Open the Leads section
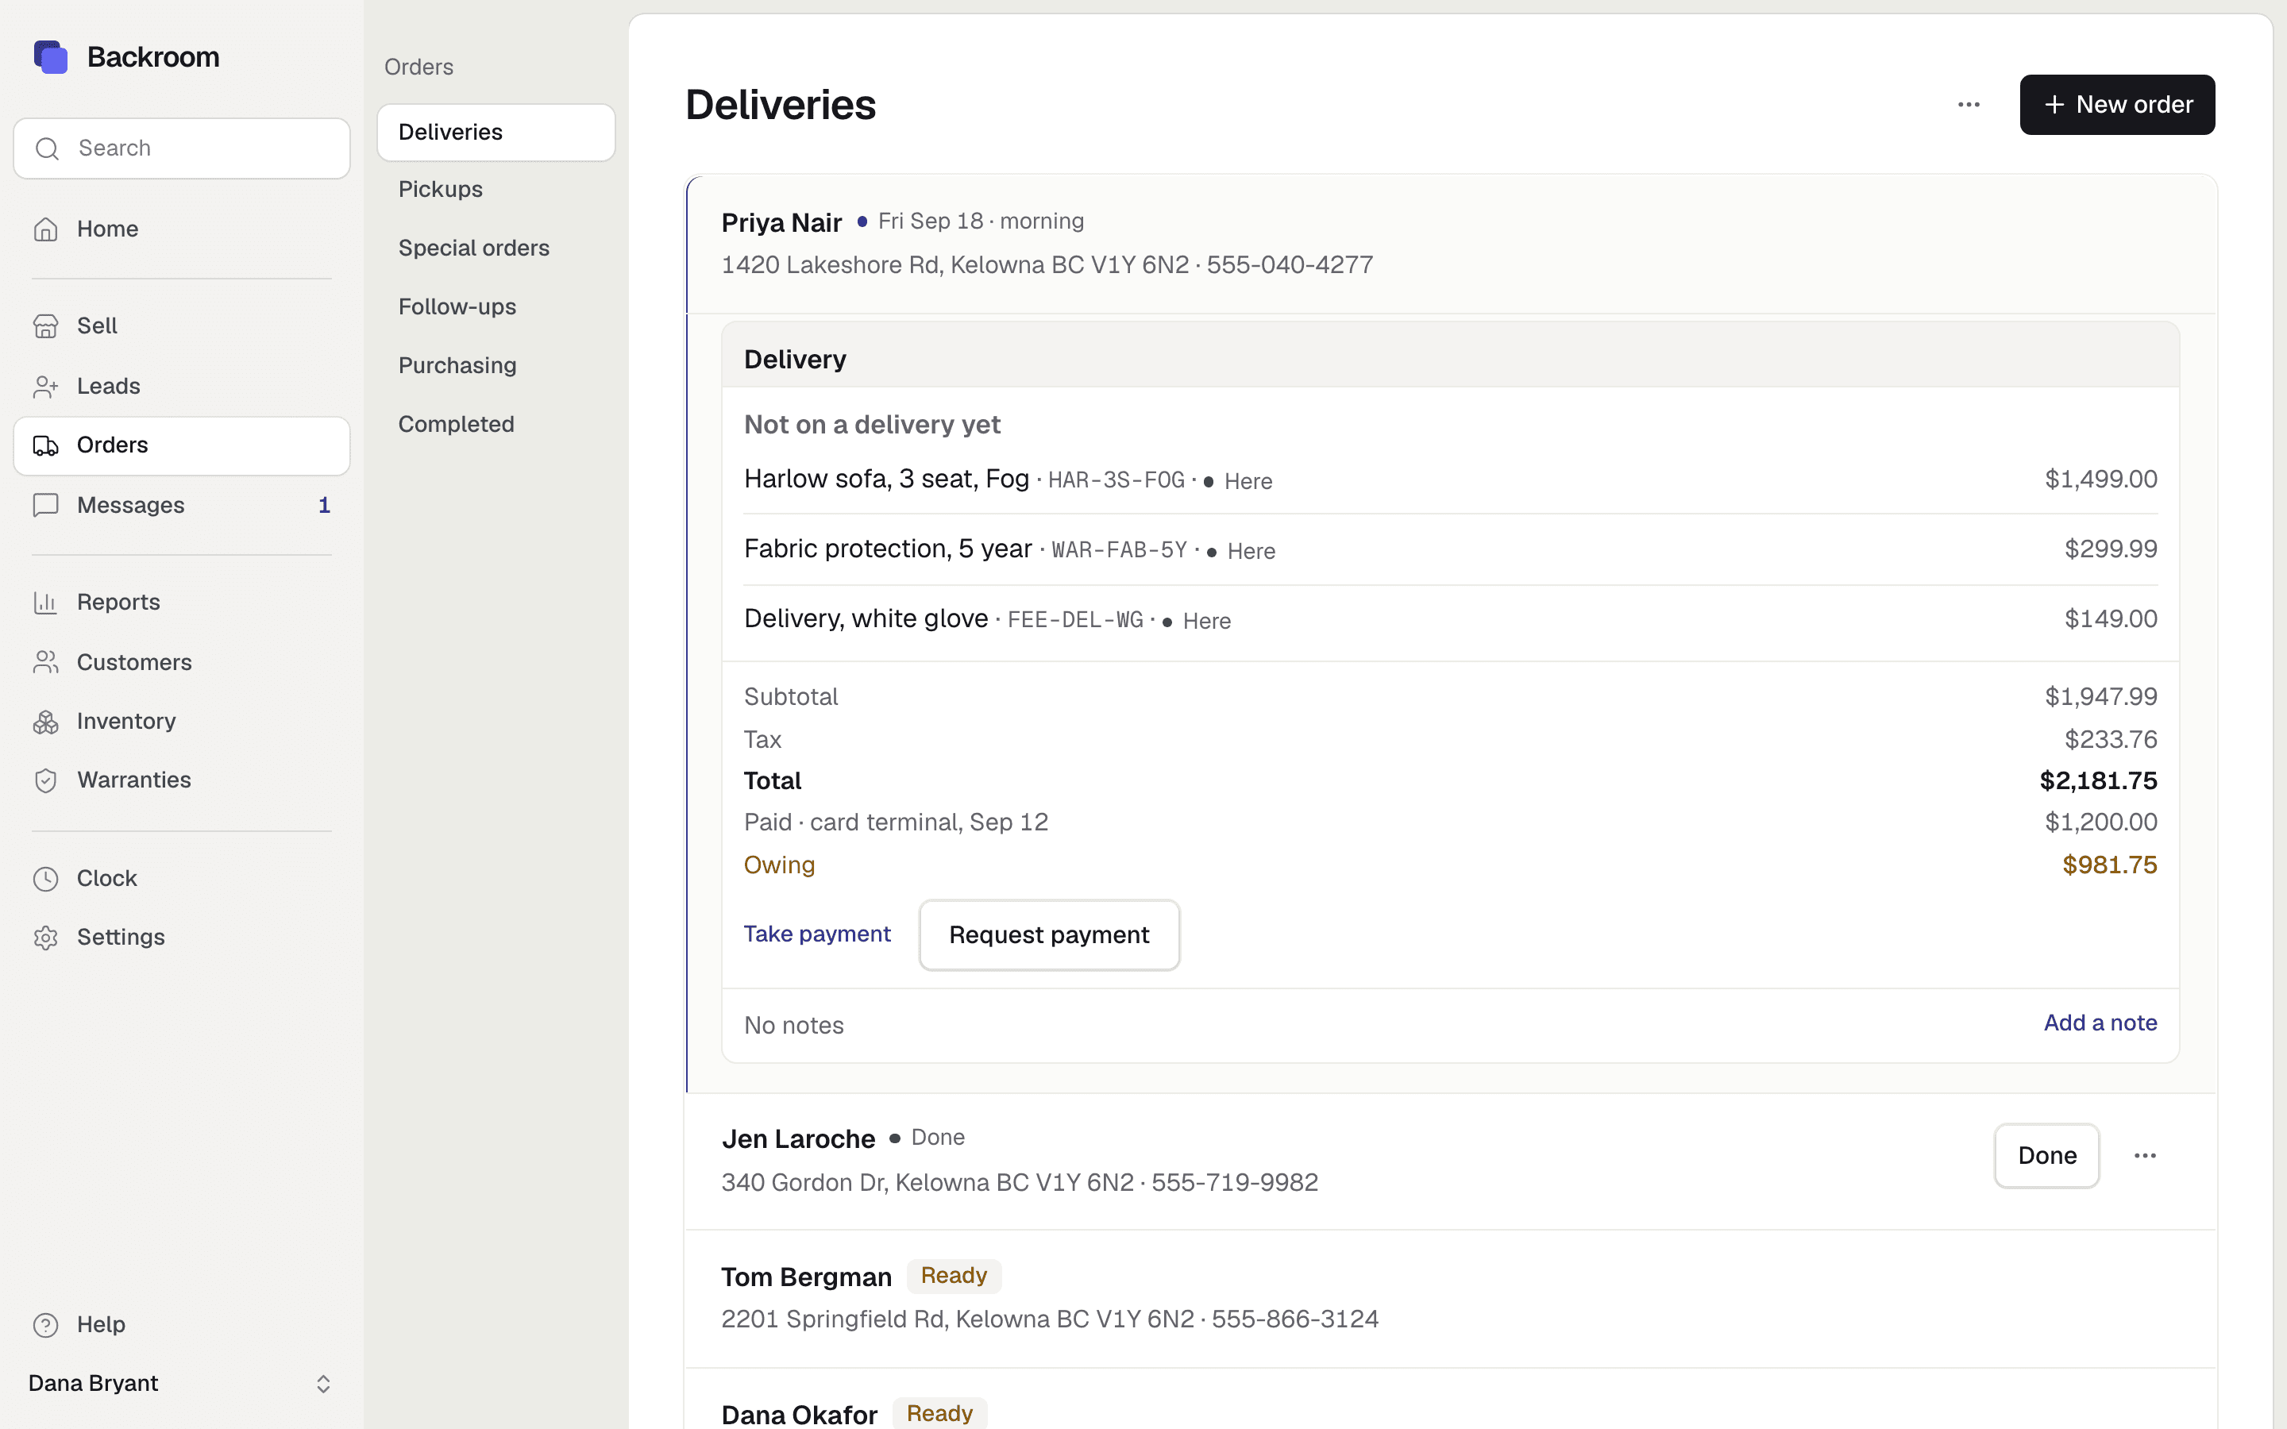This screenshot has width=2287, height=1429. click(181, 387)
